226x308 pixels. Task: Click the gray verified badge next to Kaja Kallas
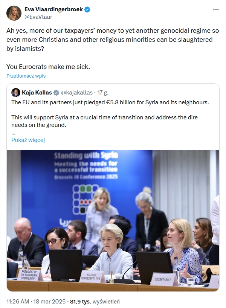(x=56, y=93)
